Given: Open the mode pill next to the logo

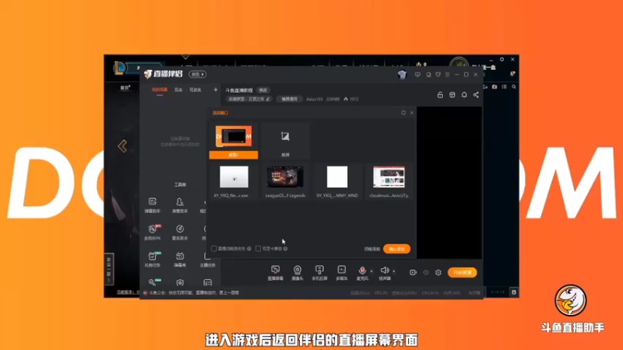Looking at the screenshot, I should point(197,75).
